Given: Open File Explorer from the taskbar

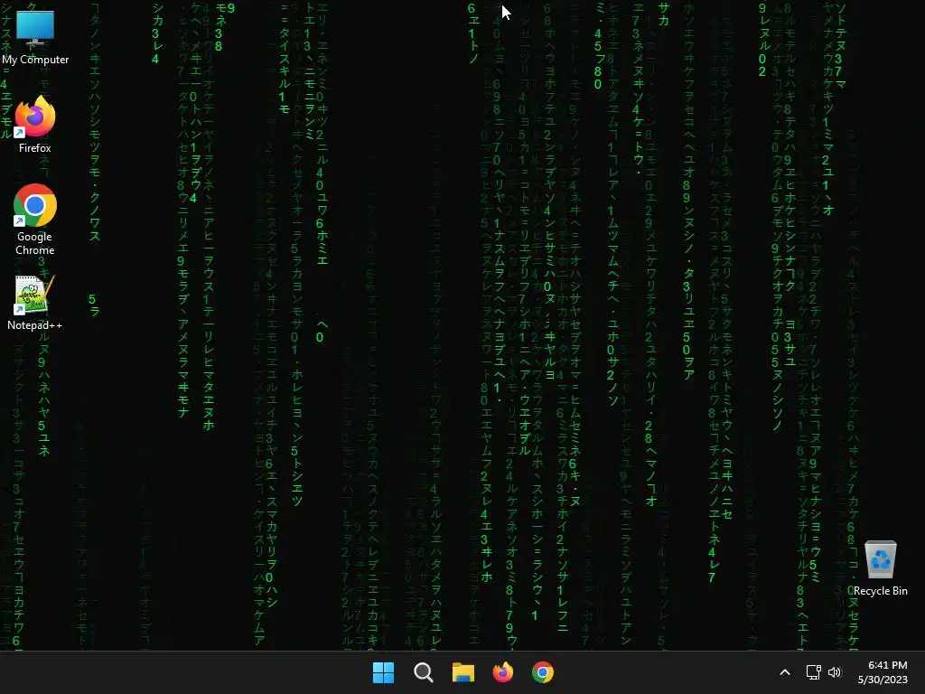Looking at the screenshot, I should click(463, 672).
